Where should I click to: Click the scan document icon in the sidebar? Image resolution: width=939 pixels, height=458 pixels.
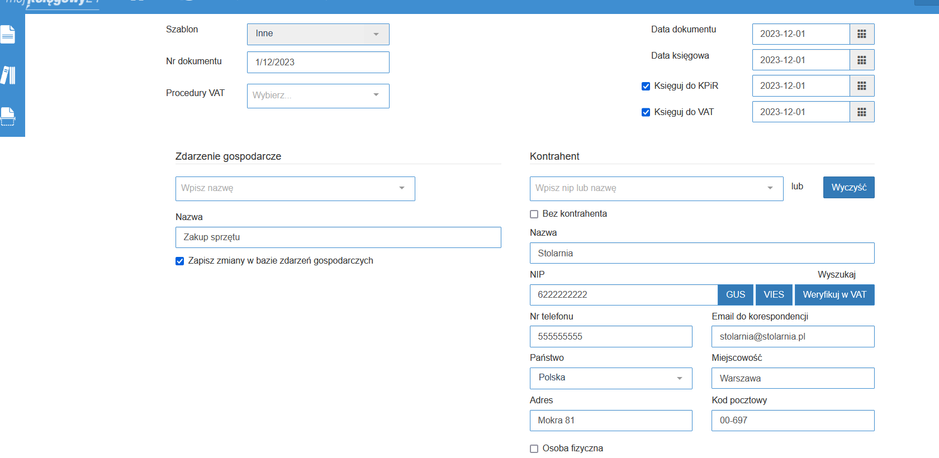tap(8, 116)
